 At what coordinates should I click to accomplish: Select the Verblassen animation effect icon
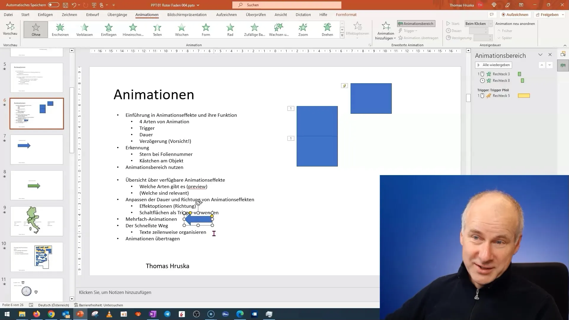coord(84,29)
